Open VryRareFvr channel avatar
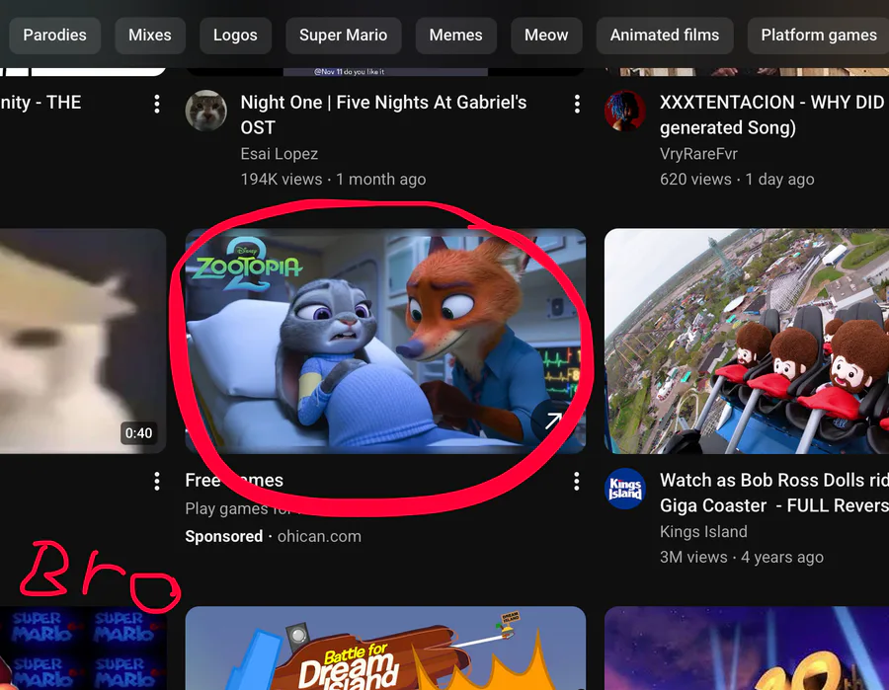This screenshot has height=690, width=889. pyautogui.click(x=625, y=111)
